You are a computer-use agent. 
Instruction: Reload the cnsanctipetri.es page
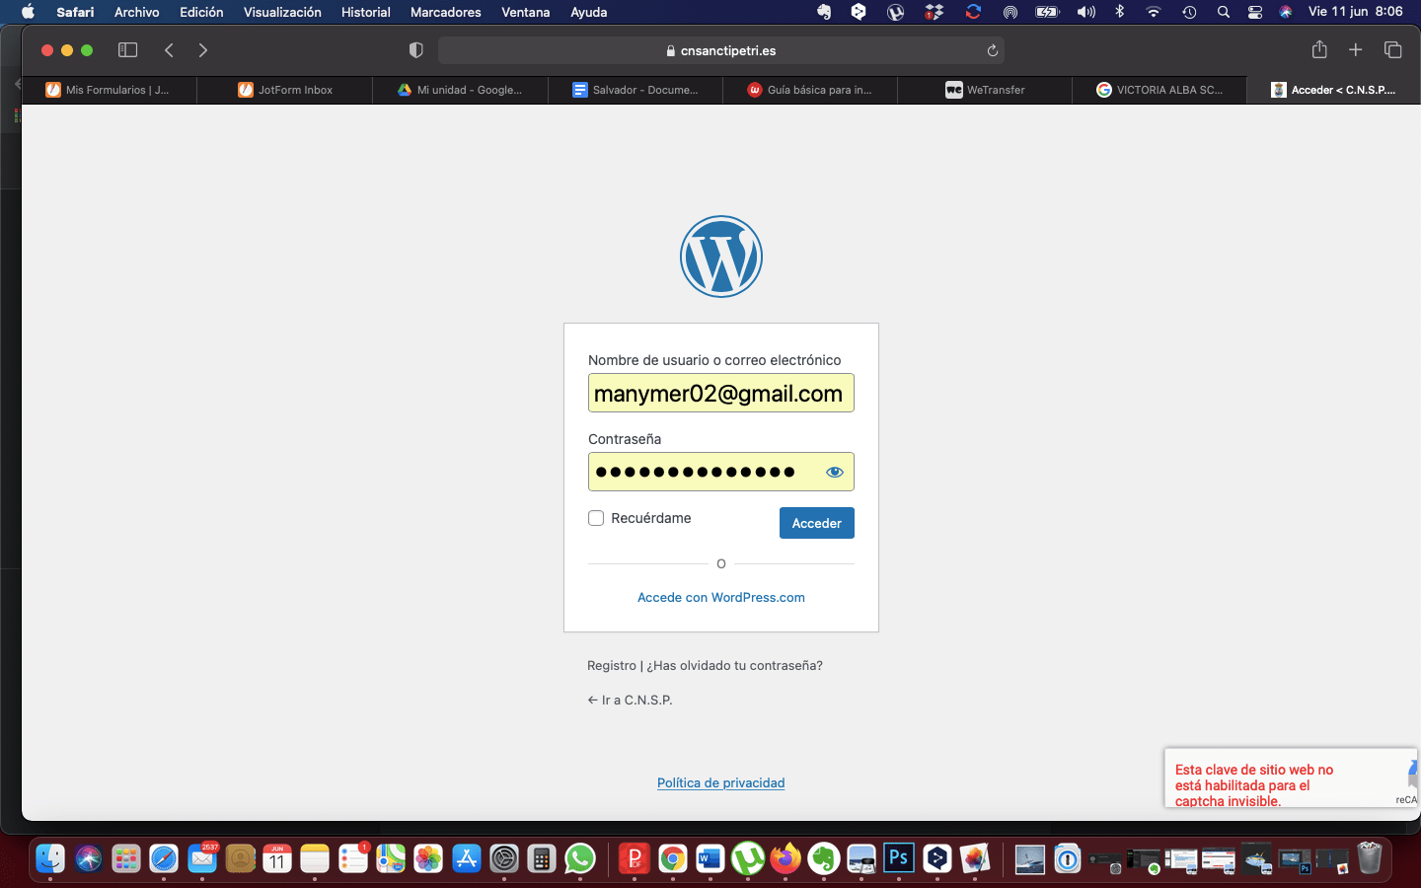(x=993, y=50)
